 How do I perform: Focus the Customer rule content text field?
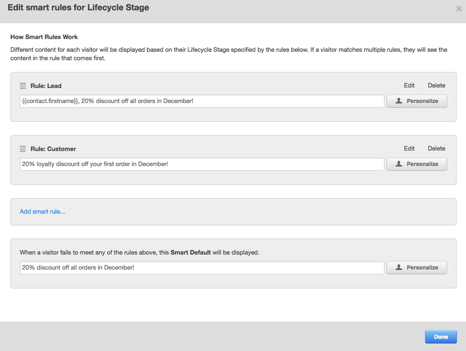click(x=202, y=164)
